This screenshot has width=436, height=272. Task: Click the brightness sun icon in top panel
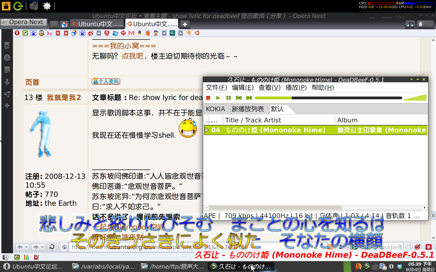[x=47, y=6]
